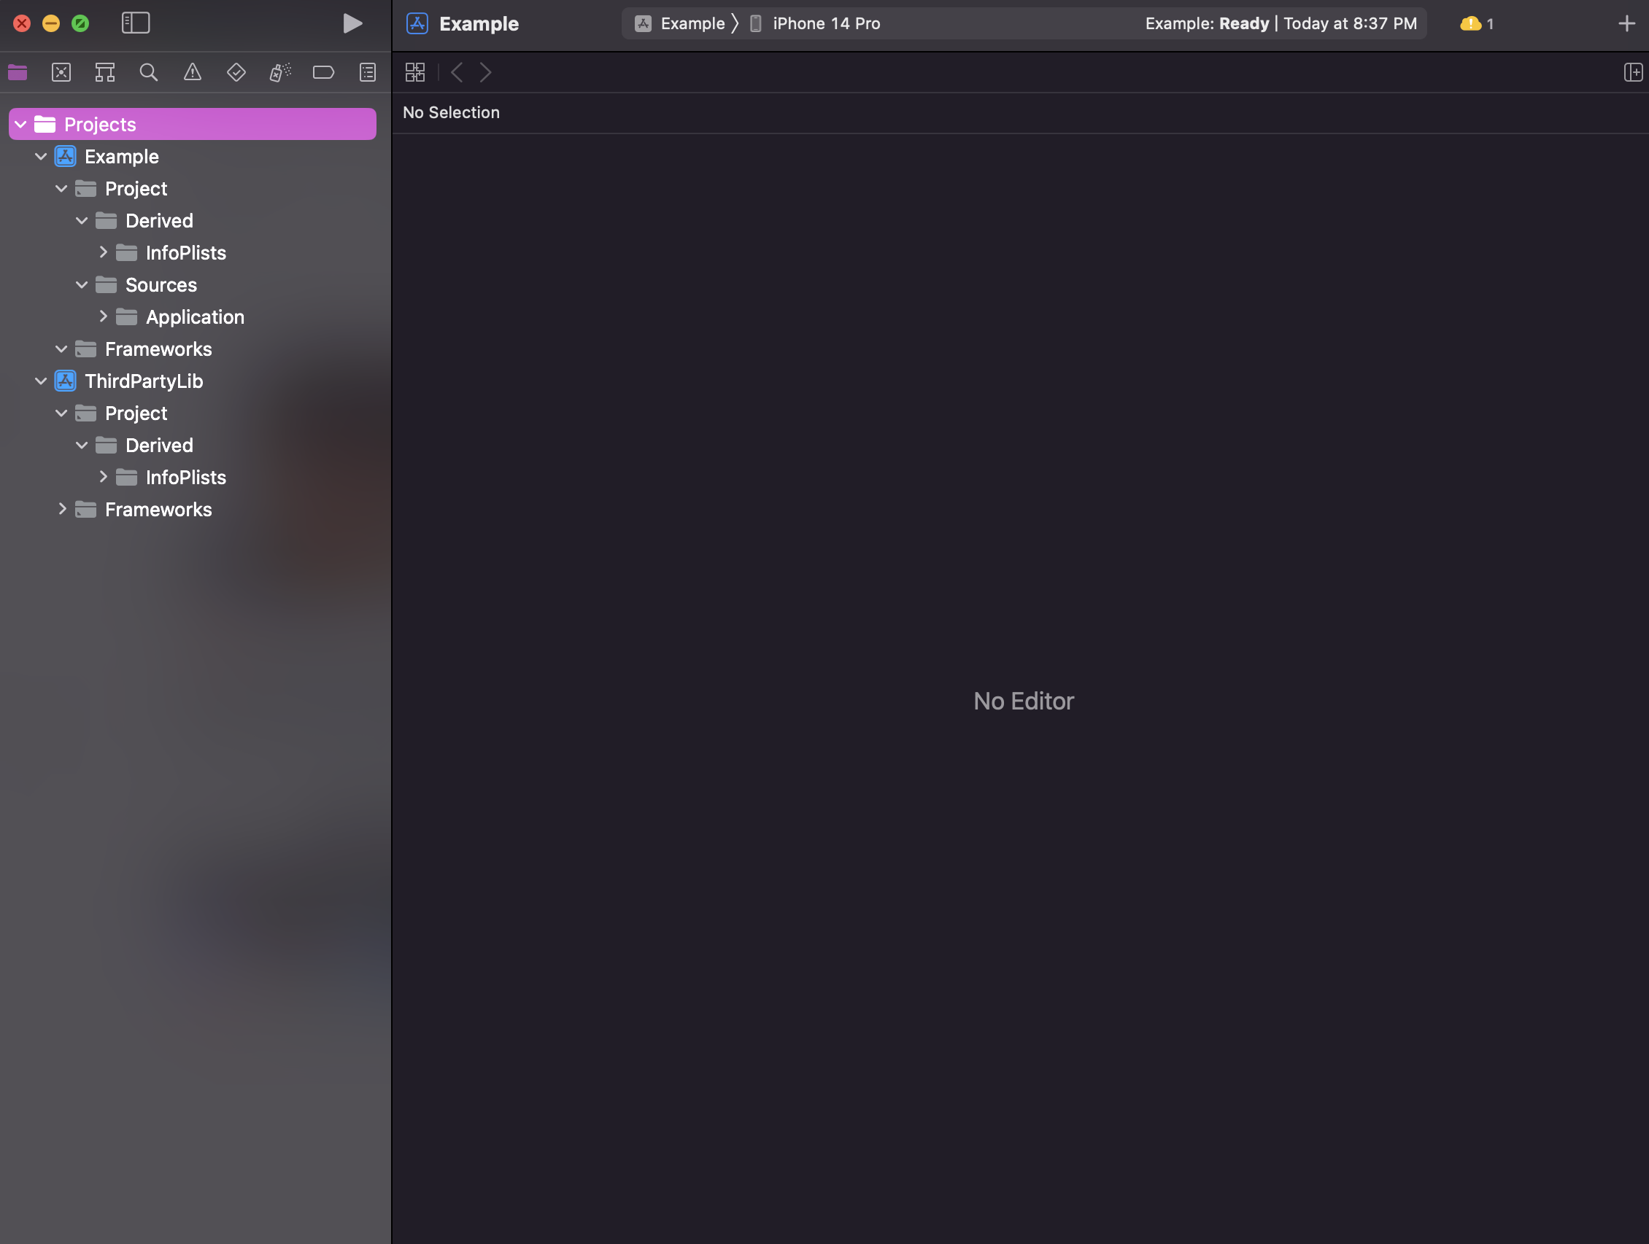Select the Projects root group
Screen dimensions: 1649x1244
click(x=100, y=125)
